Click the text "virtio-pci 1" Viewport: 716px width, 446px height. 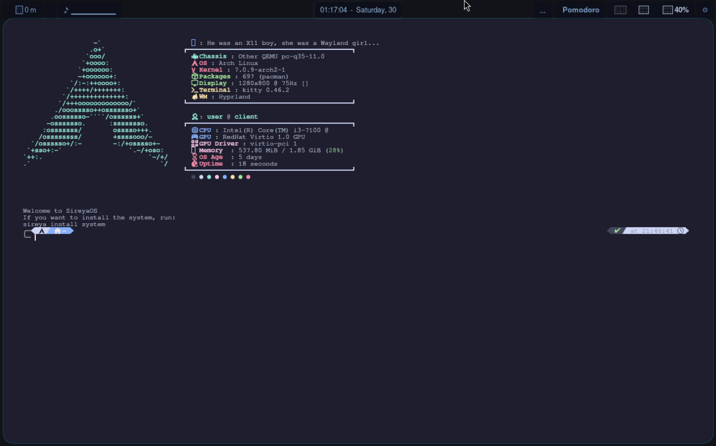pyautogui.click(x=273, y=144)
